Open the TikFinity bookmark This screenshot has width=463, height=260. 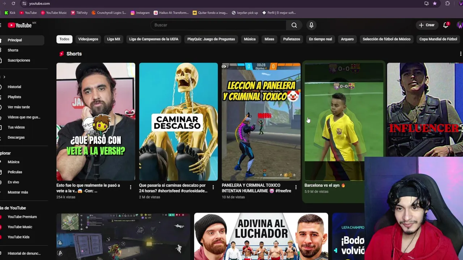79,13
